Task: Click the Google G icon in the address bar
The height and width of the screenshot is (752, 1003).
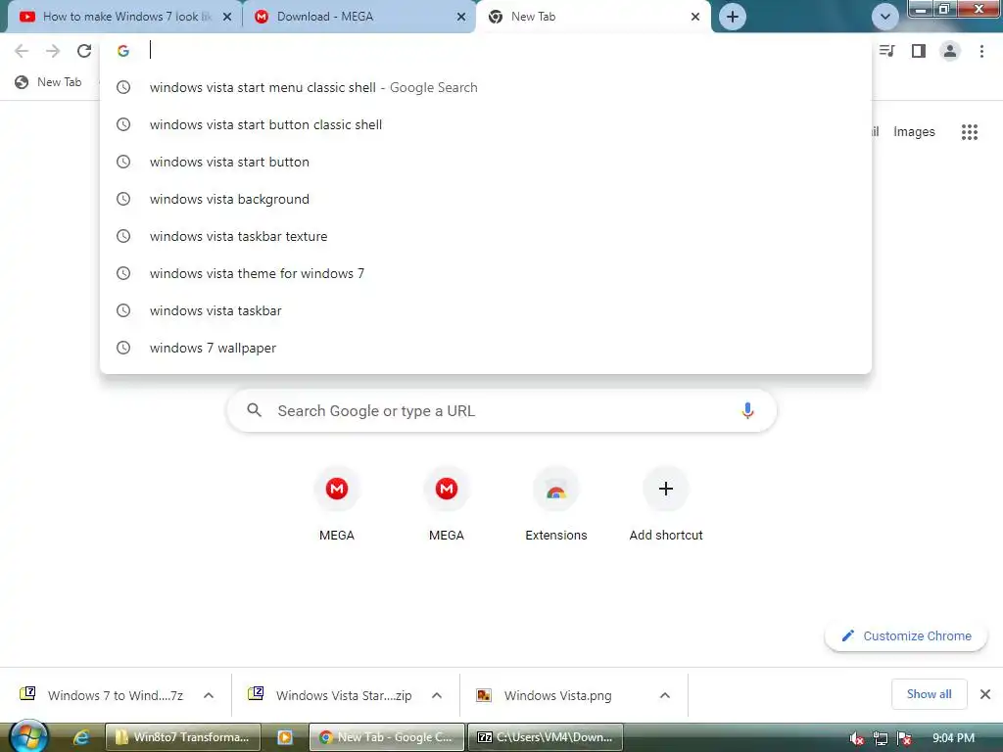Action: tap(122, 51)
